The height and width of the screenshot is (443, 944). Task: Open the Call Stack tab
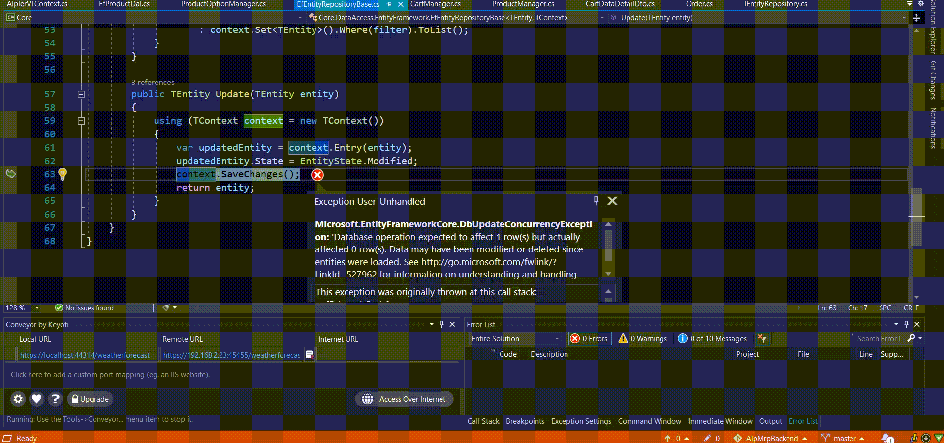pos(483,421)
